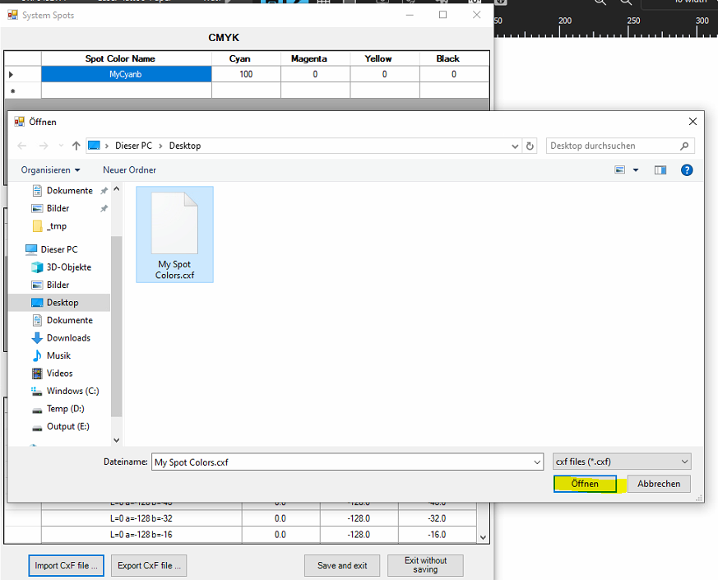718x580 pixels.
Task: Click Exit without saving button
Action: coord(425,565)
